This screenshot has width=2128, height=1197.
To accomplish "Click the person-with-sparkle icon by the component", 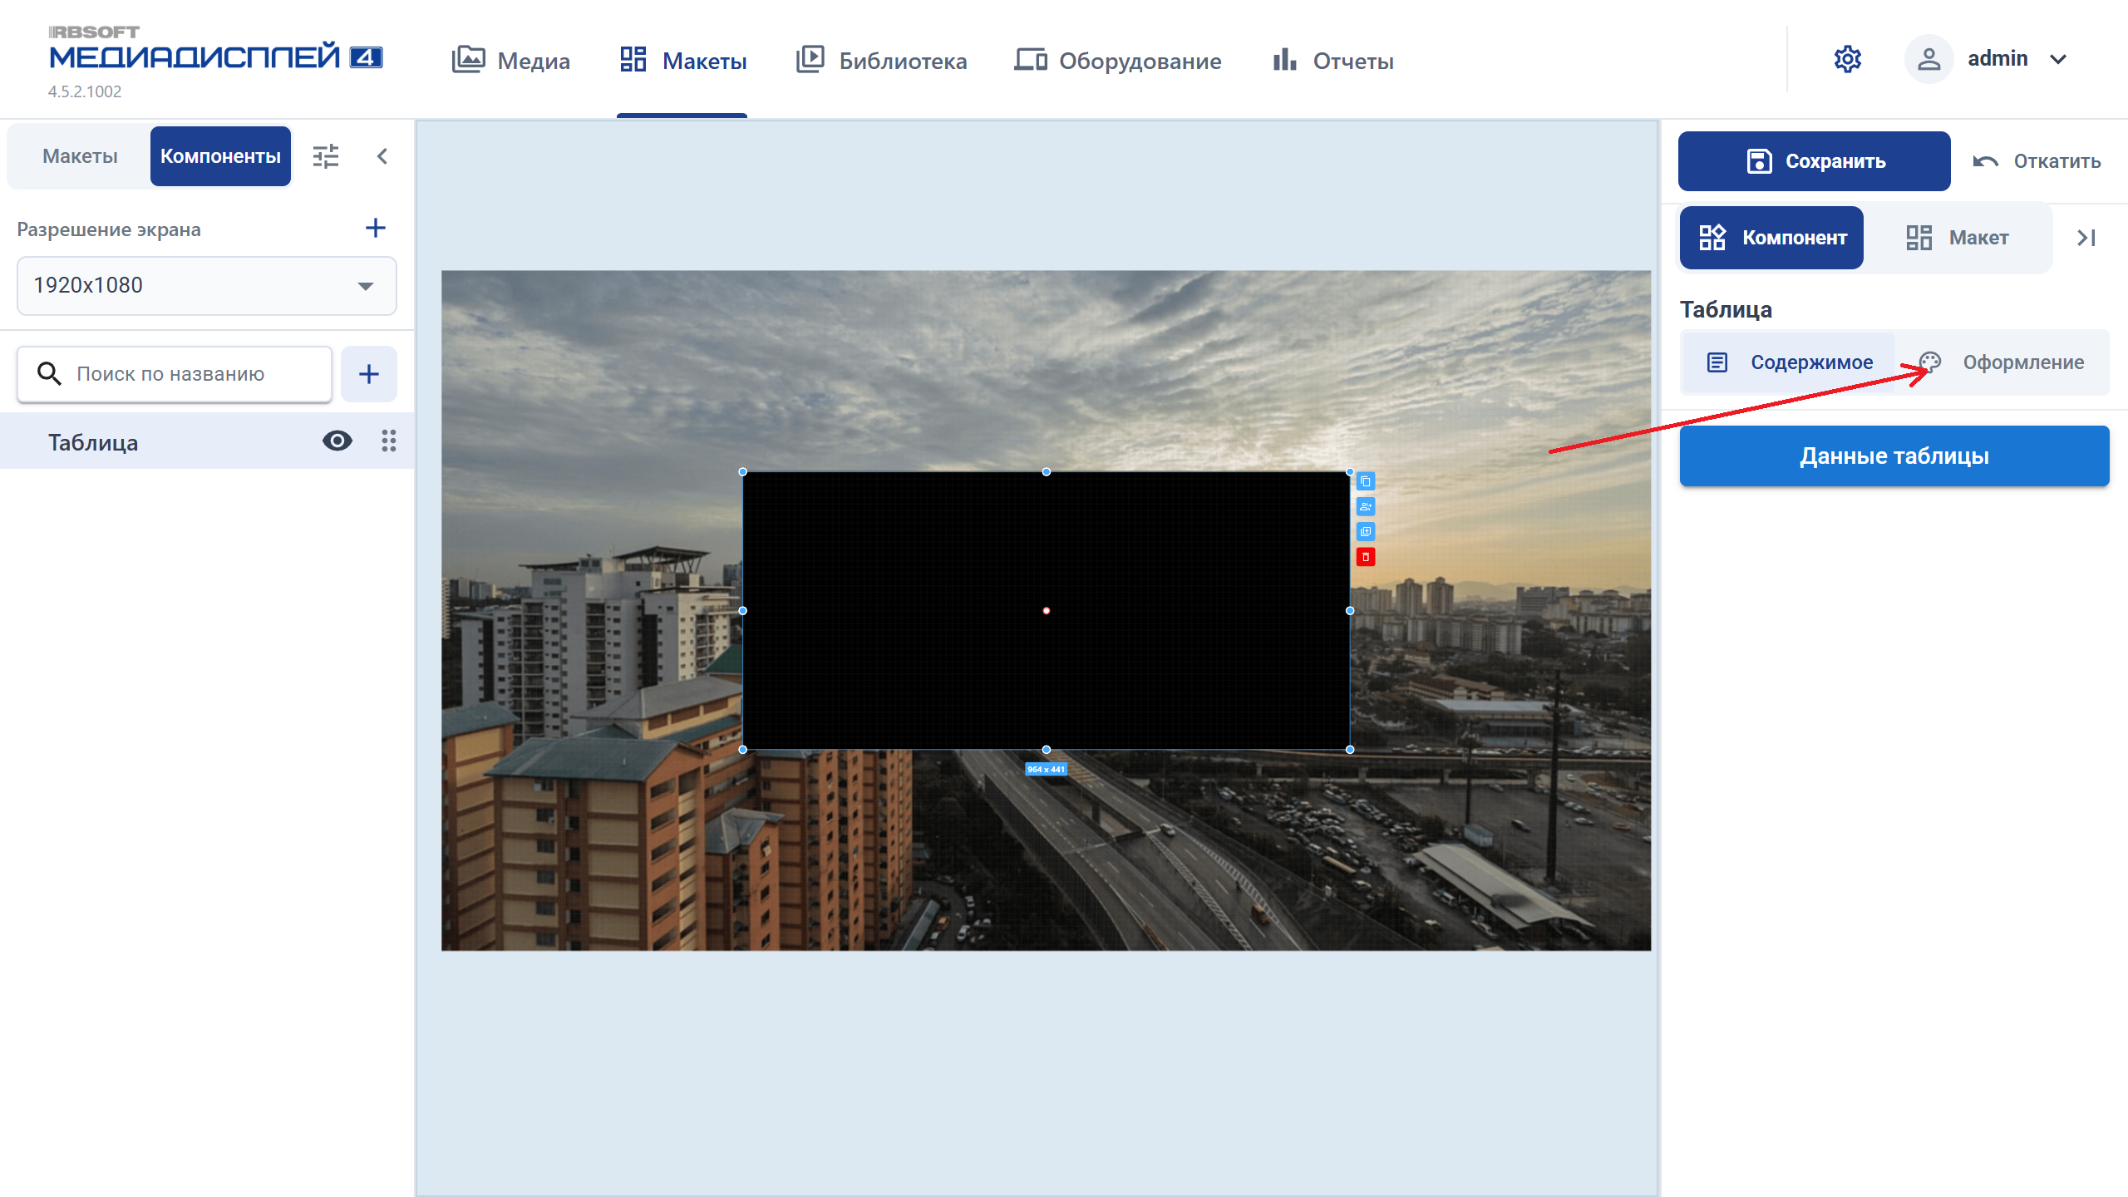I will 1366,506.
